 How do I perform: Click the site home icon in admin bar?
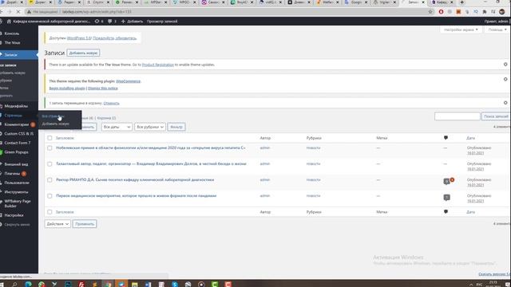tap(9, 22)
